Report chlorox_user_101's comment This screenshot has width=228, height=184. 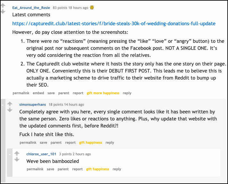tap(77, 169)
